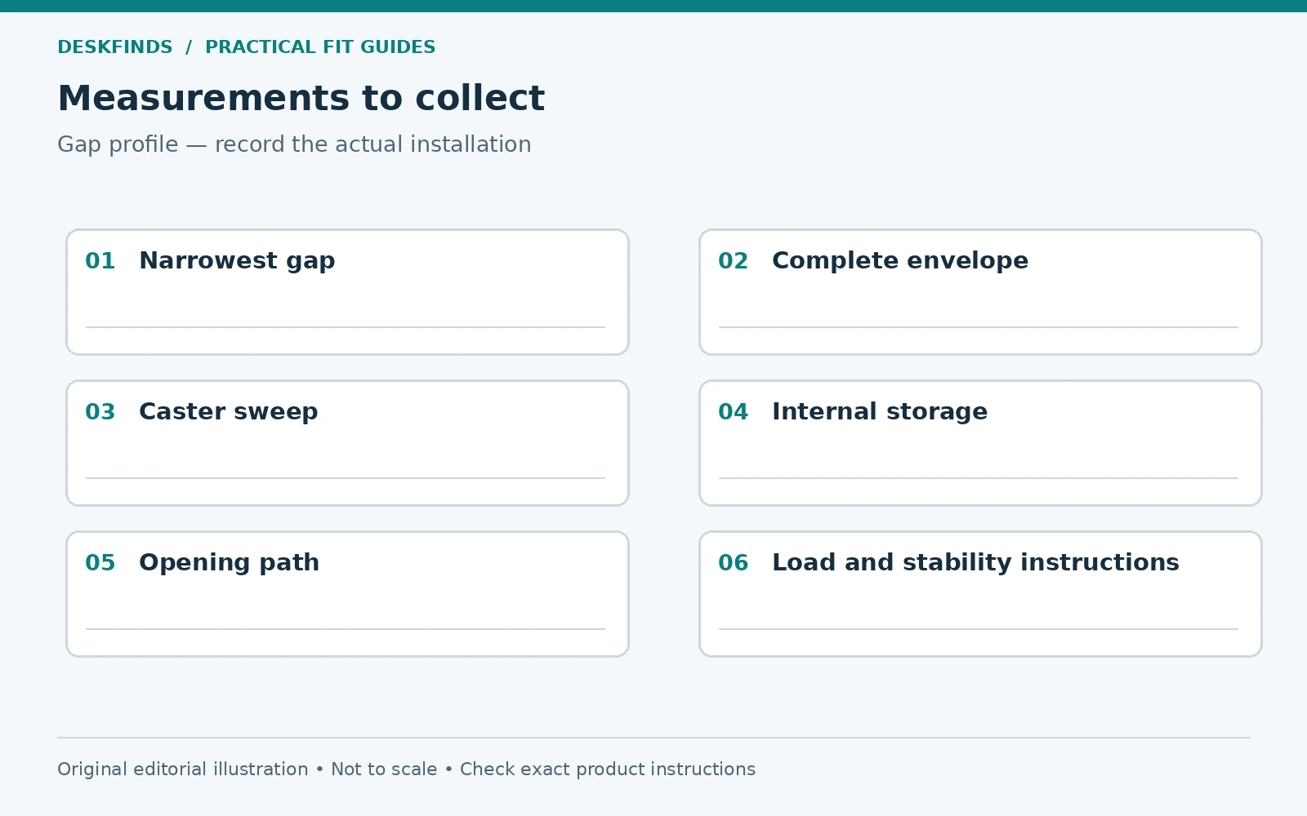Select the Caster sweep card title
The image size is (1307, 816).
click(x=229, y=412)
